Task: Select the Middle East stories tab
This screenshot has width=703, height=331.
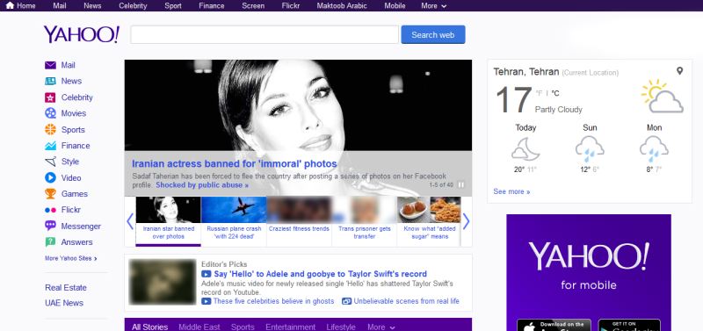Action: point(199,327)
